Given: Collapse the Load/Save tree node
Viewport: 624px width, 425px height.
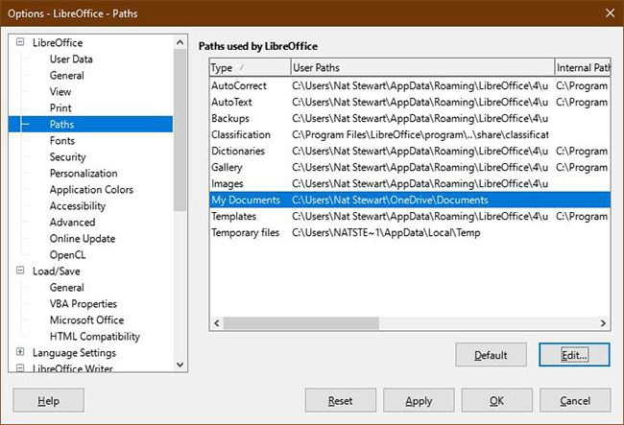Looking at the screenshot, I should [20, 271].
